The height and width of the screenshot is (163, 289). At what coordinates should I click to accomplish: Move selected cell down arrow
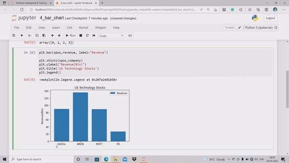coord(59,35)
